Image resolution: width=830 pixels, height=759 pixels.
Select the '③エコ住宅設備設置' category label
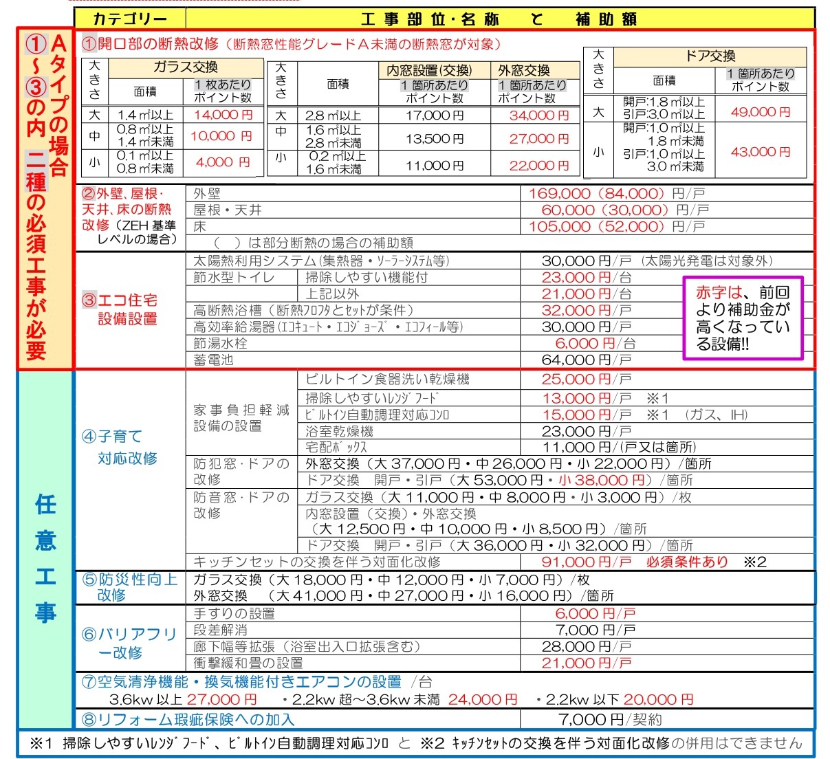[120, 309]
